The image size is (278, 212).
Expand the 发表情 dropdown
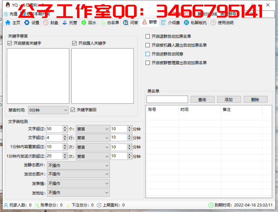coord(78,183)
